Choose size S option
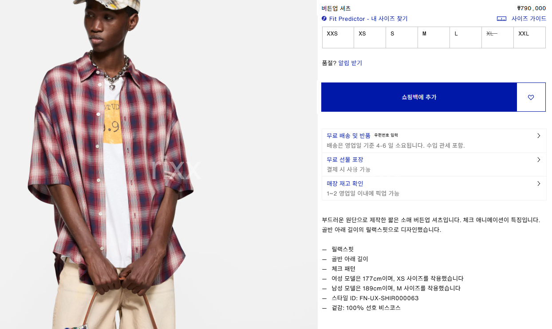 coord(402,37)
